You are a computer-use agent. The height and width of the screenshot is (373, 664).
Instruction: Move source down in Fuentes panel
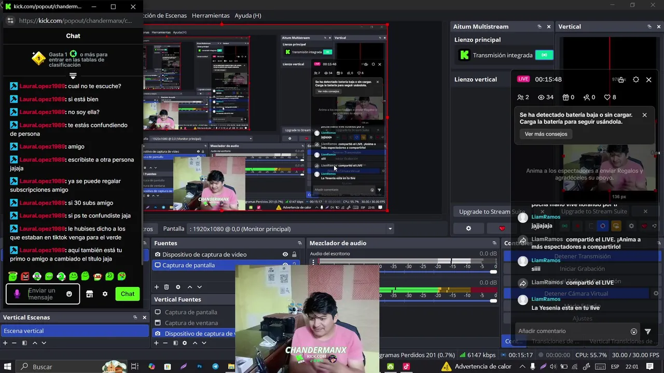[x=199, y=287]
